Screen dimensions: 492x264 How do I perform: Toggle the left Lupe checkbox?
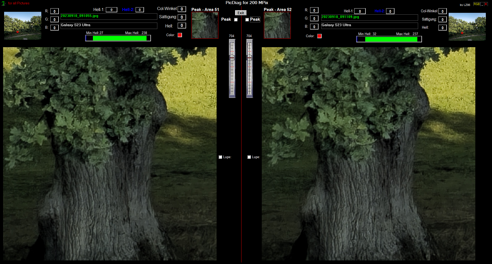(x=220, y=157)
